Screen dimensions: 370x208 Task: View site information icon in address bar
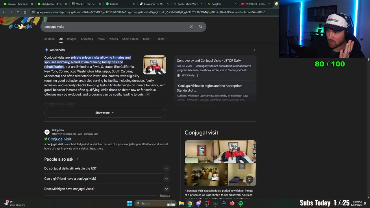34,12
